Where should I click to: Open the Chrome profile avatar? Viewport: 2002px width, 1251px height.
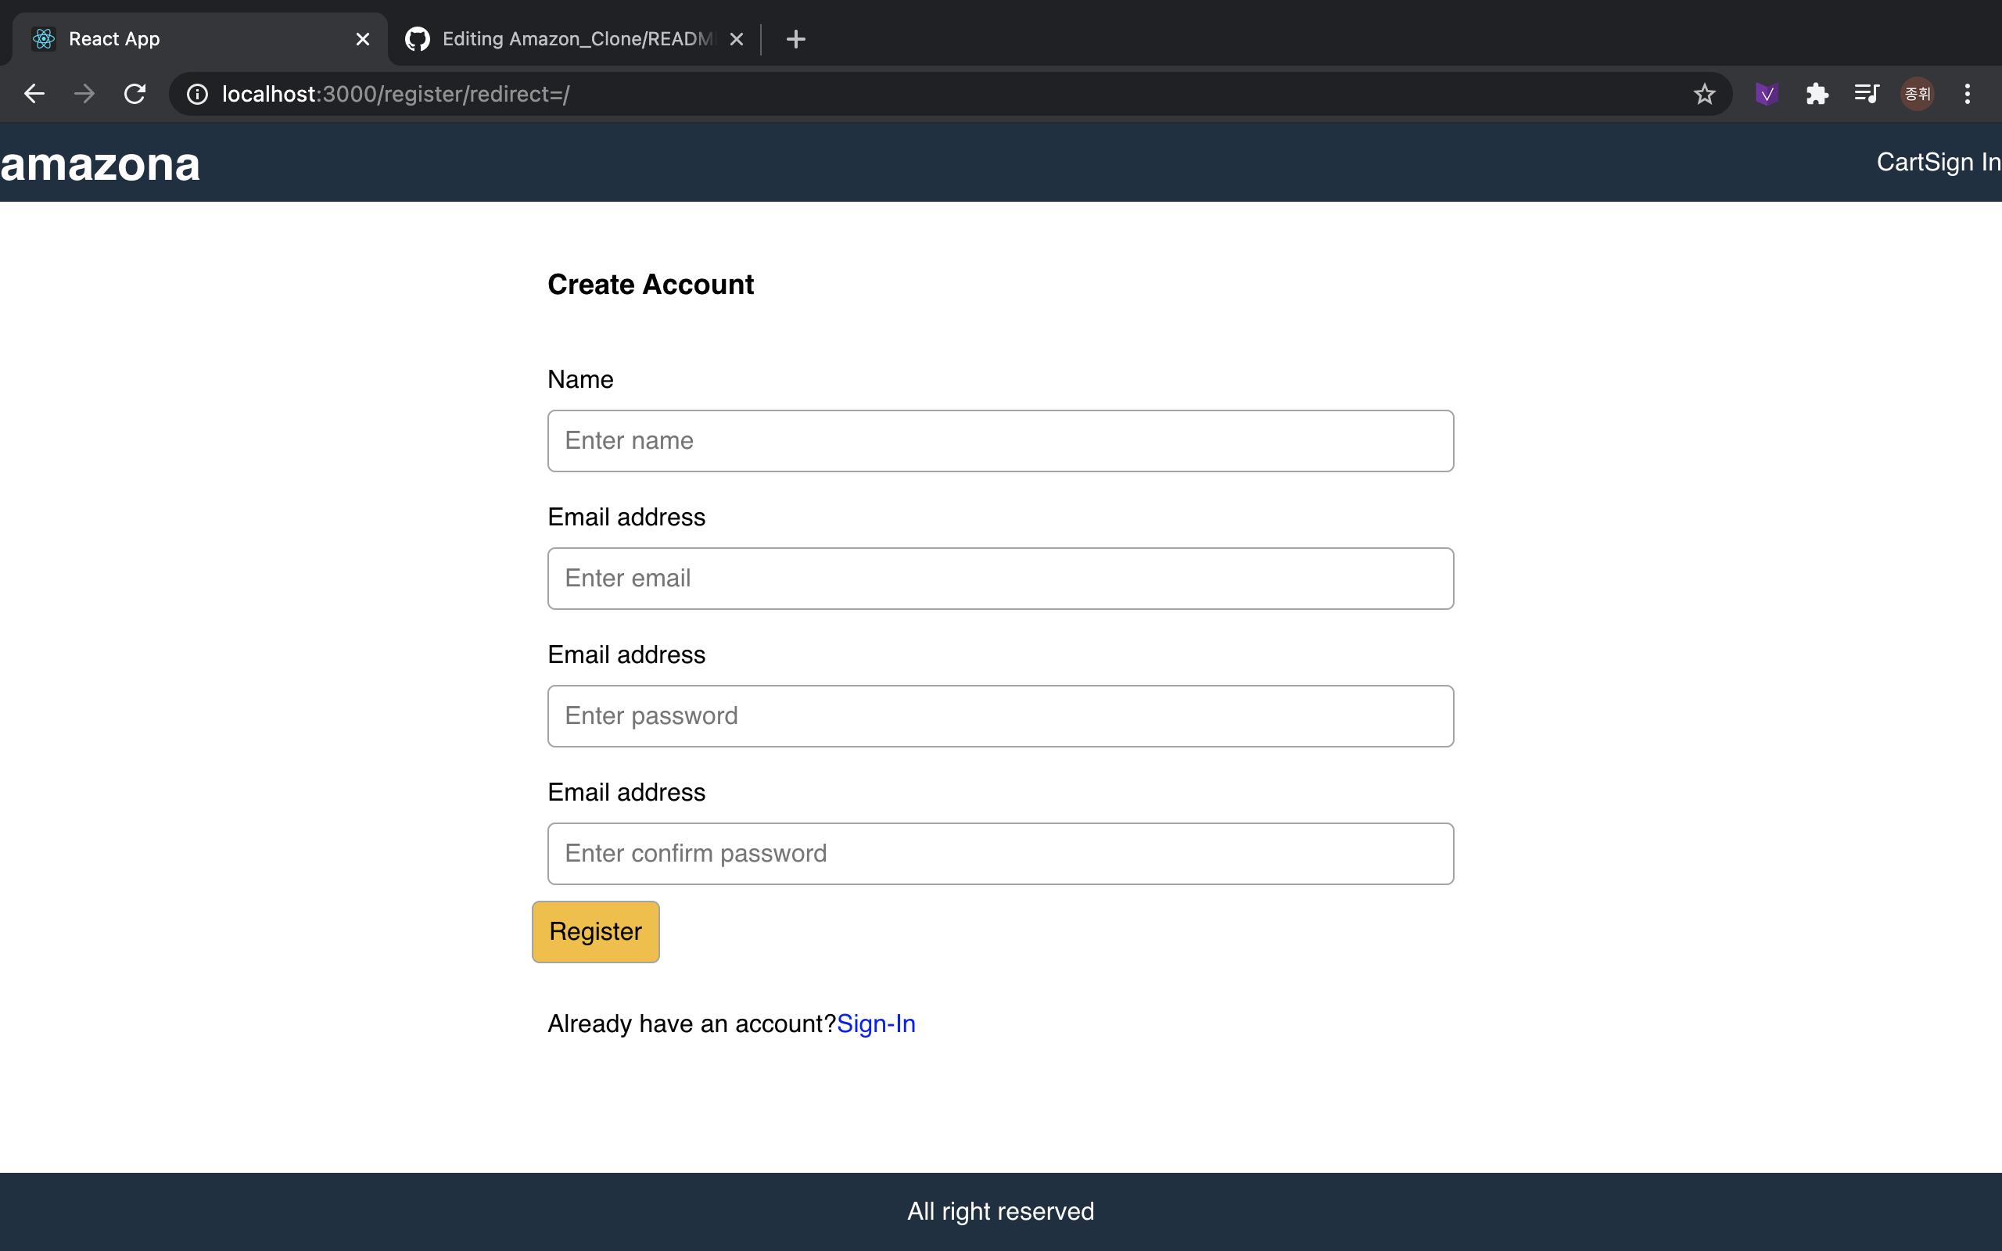coord(1917,94)
